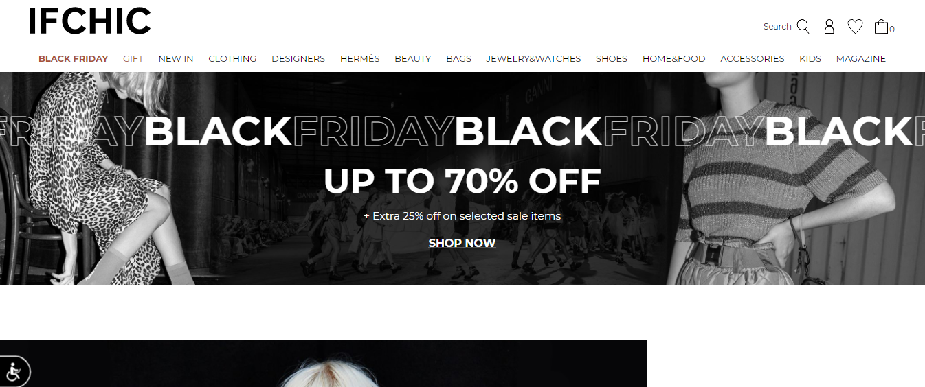Viewport: 925px width, 387px height.
Task: Open the BEAUTY navigation item
Action: 413,59
